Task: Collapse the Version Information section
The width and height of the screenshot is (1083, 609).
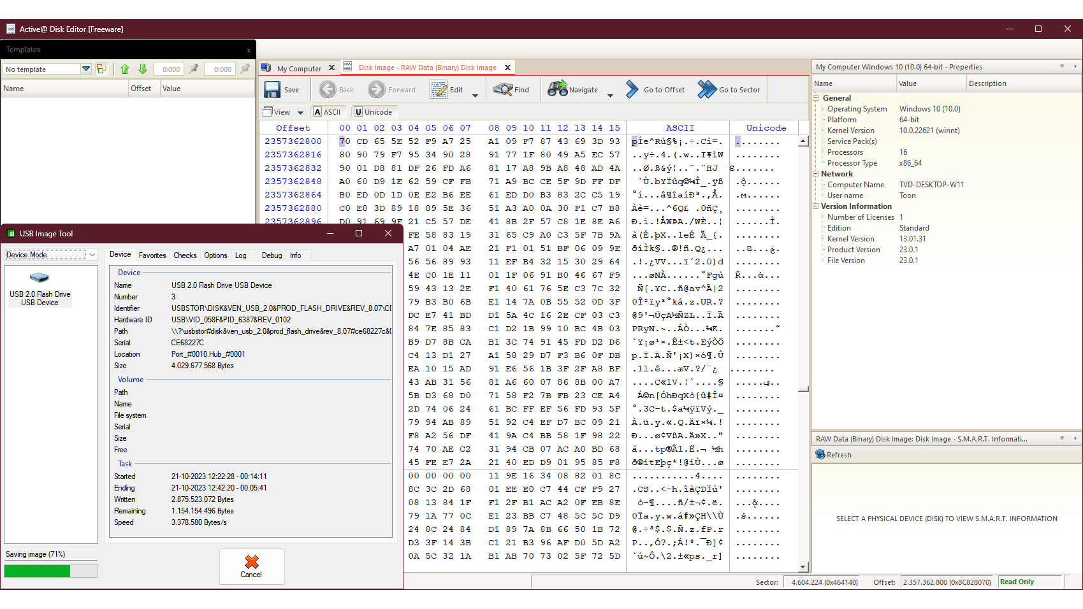Action: (x=816, y=206)
